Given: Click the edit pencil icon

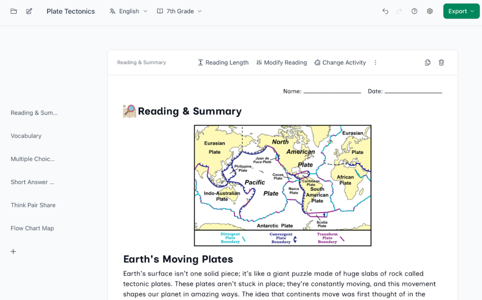Looking at the screenshot, I should pyautogui.click(x=29, y=11).
